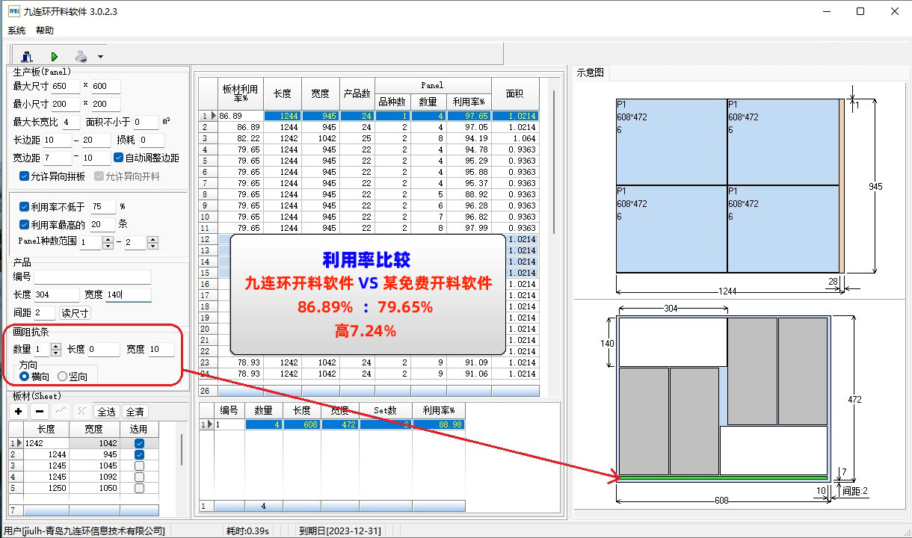Click the 最大尺寸 length field 650
The height and width of the screenshot is (538, 912).
click(65, 86)
